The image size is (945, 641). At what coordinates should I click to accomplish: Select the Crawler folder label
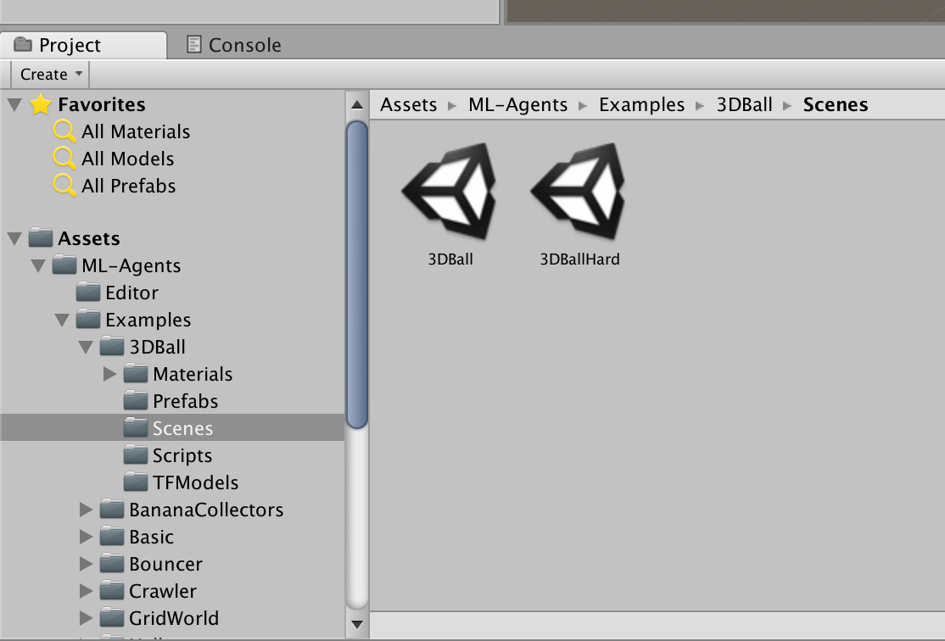coord(163,591)
